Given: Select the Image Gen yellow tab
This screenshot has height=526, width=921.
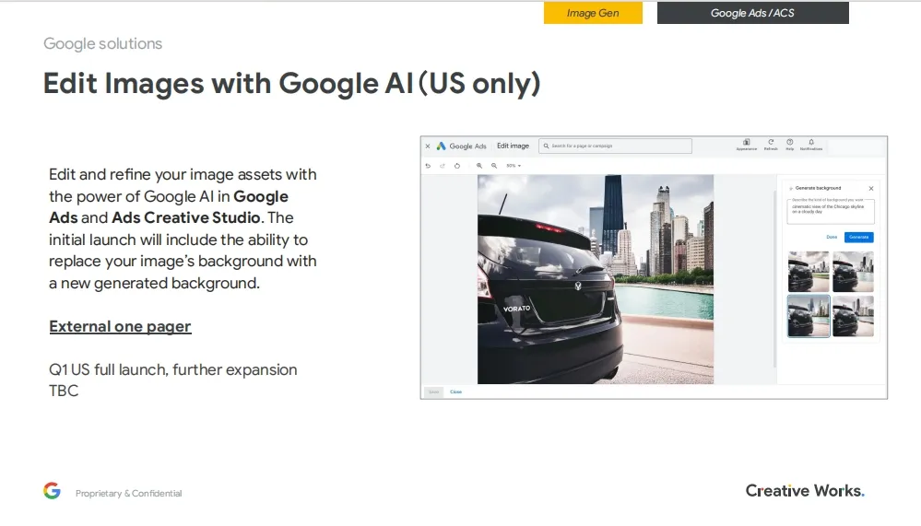Looking at the screenshot, I should tap(593, 13).
